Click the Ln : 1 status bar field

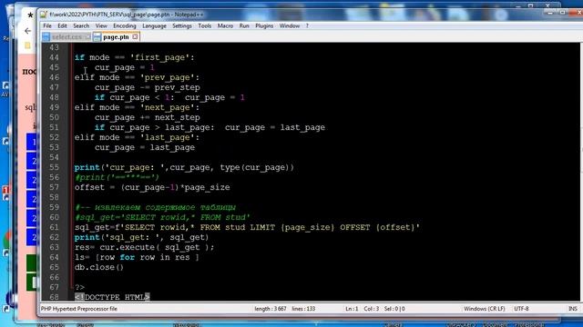[352, 309]
